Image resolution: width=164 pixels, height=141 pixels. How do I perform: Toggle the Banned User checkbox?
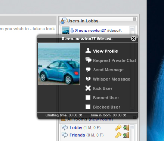[x=88, y=98]
